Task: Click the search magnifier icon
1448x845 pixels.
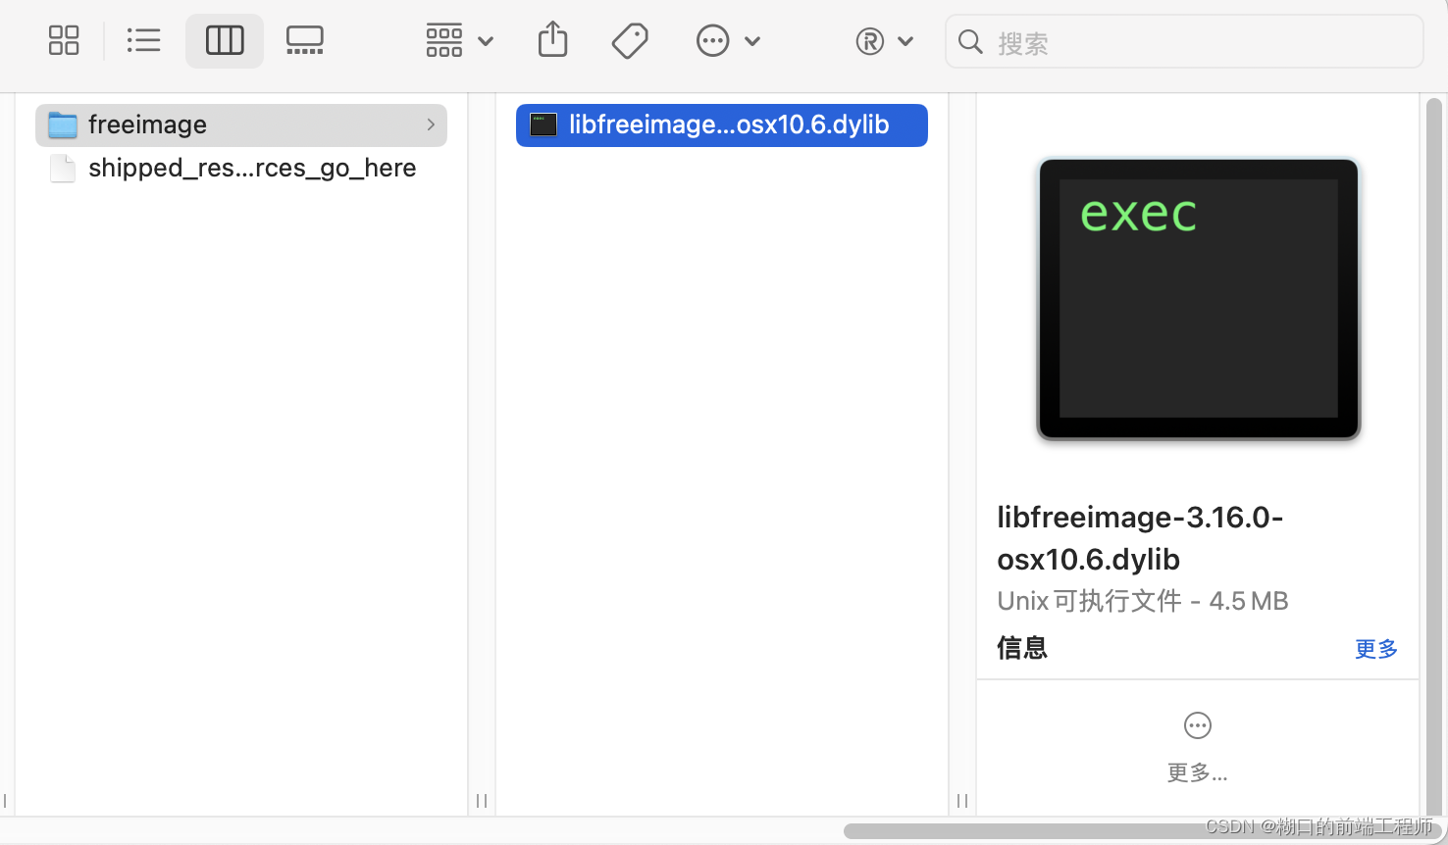Action: [970, 42]
